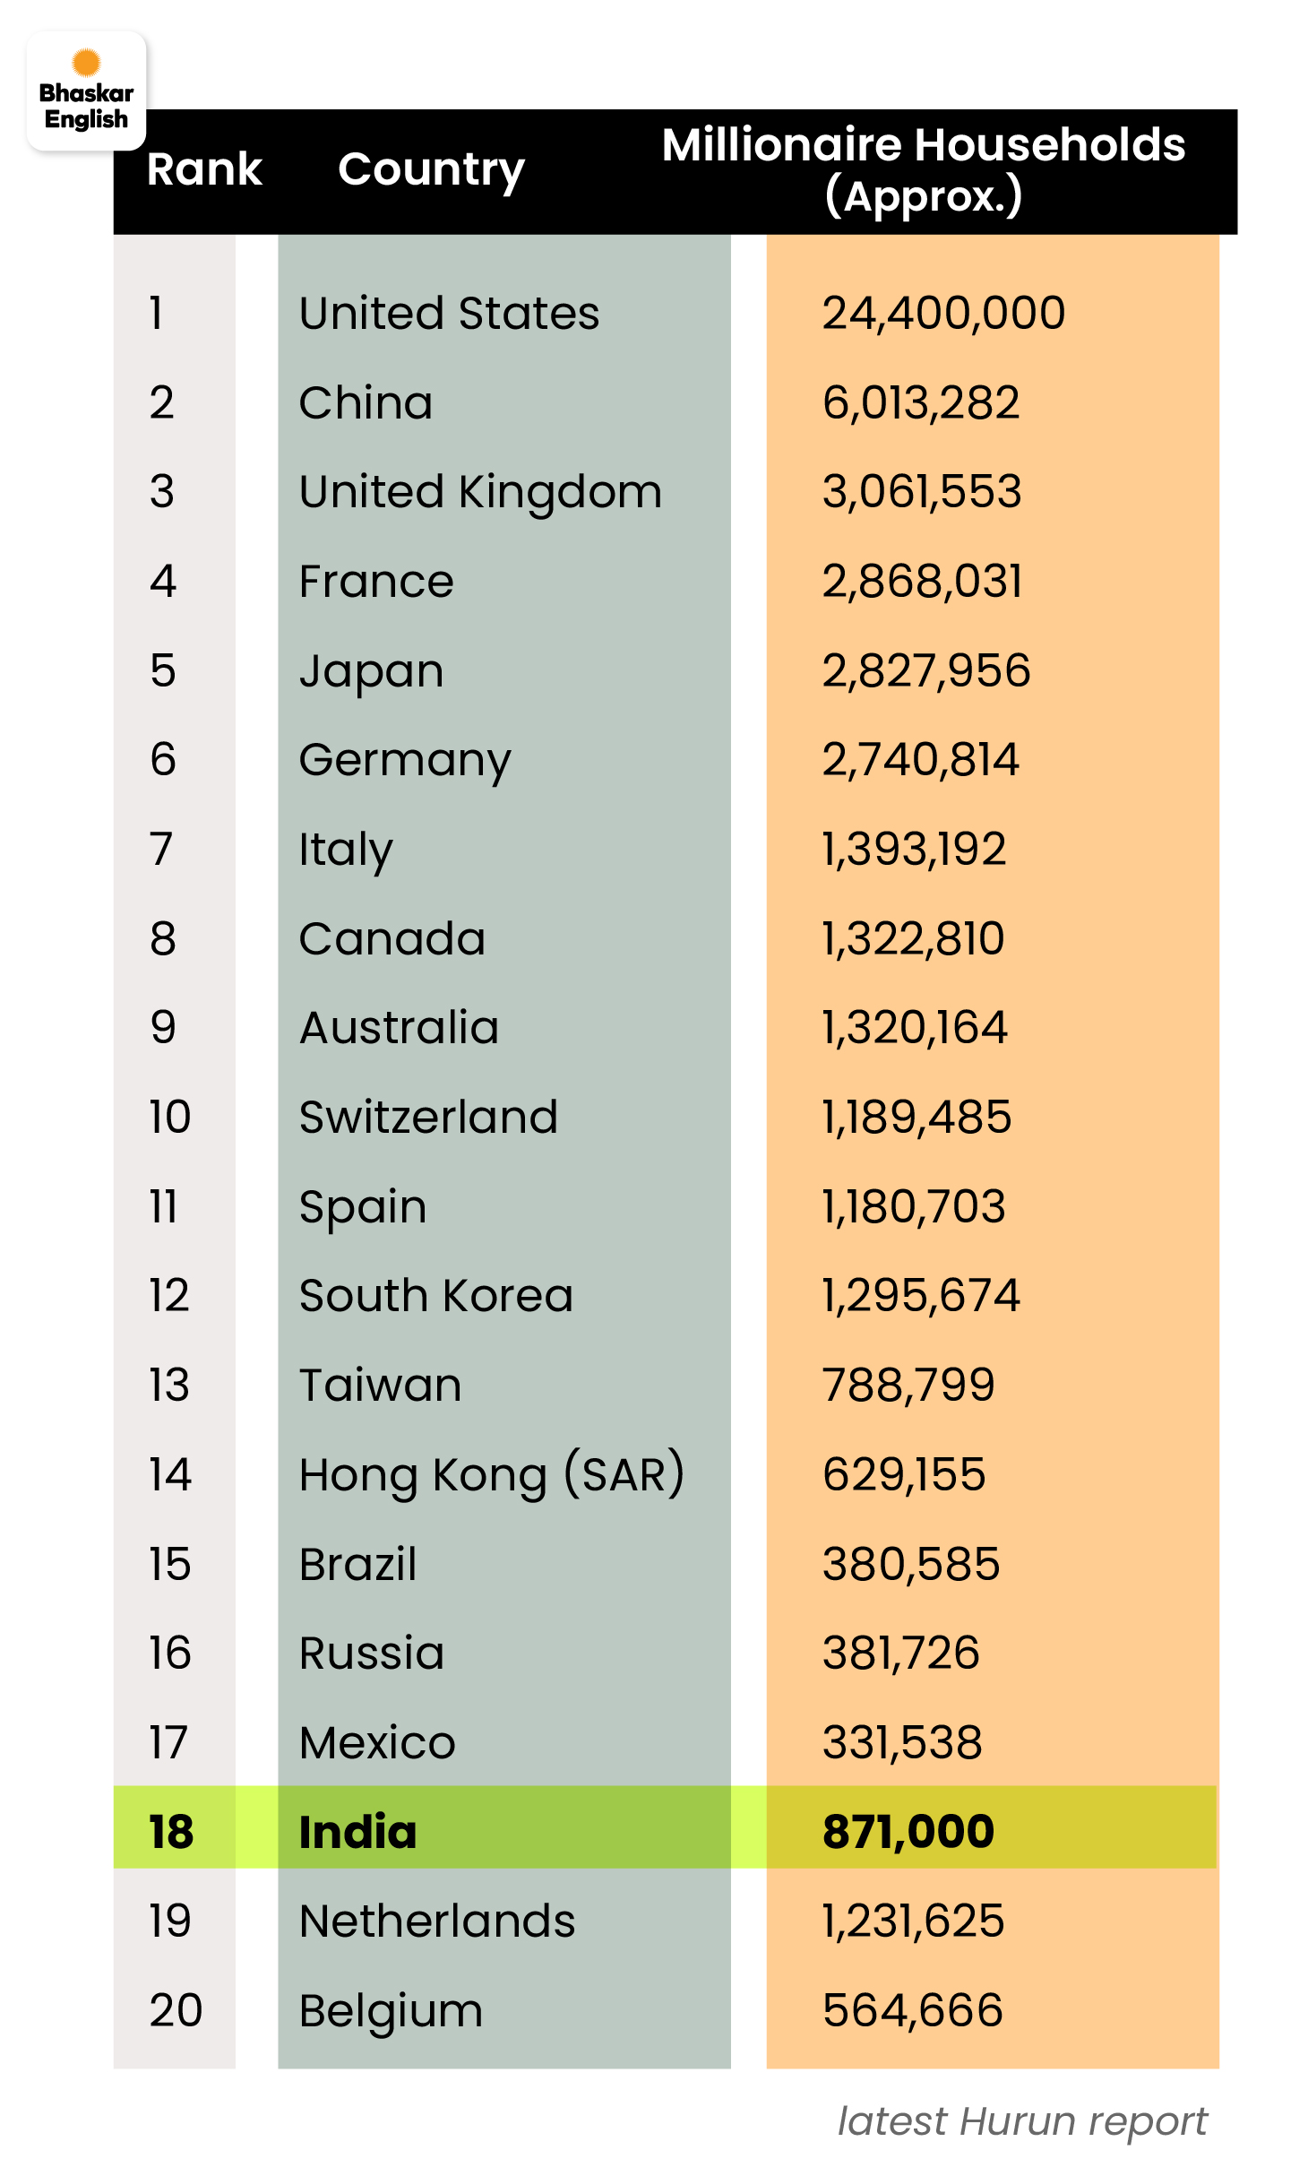
Task: Click India's bold 871,000 figure
Action: point(908,1831)
